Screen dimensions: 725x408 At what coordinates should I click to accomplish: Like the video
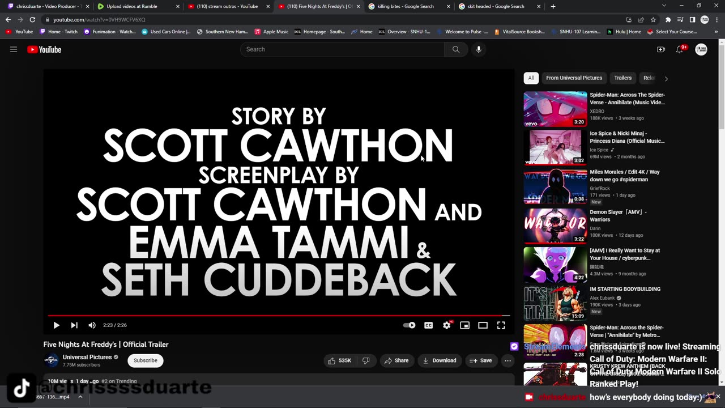(x=340, y=360)
